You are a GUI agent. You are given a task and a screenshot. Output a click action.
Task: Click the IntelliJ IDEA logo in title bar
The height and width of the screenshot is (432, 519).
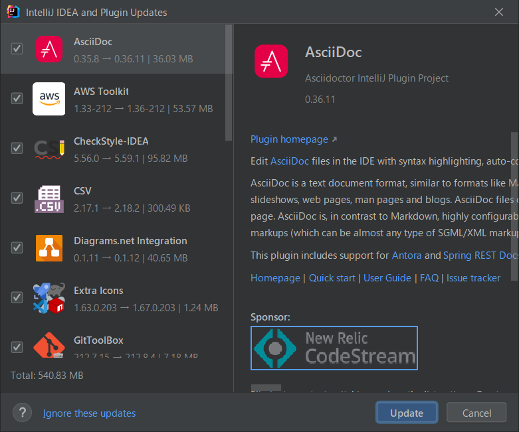pyautogui.click(x=13, y=12)
